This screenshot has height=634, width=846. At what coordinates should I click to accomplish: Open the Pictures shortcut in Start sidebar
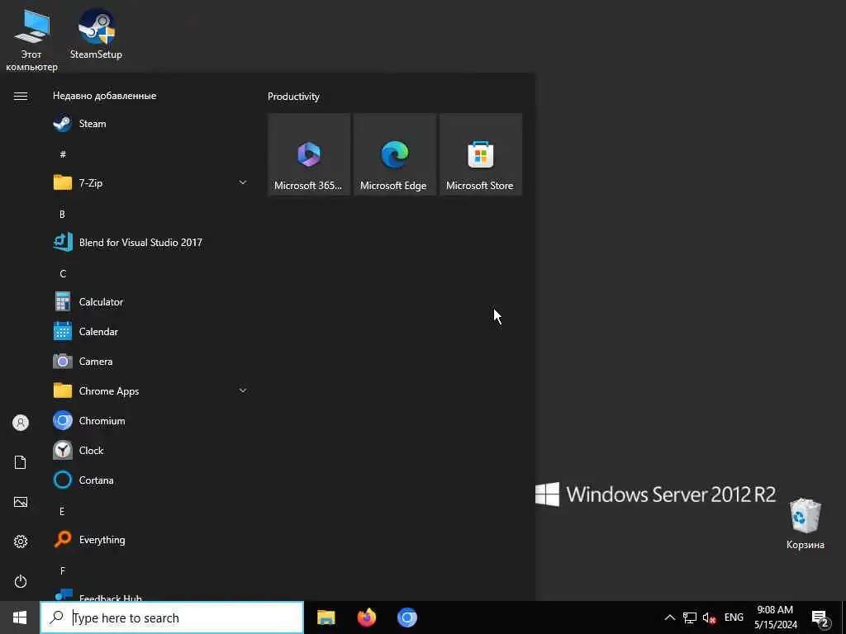[21, 502]
